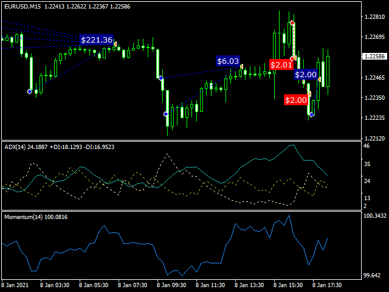Select the red close marker above $2.01 label

pos(293,58)
